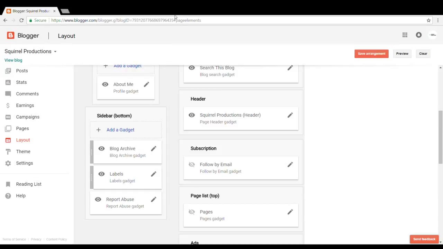The width and height of the screenshot is (443, 249).
Task: Click the Save arrangement button
Action: [x=371, y=54]
